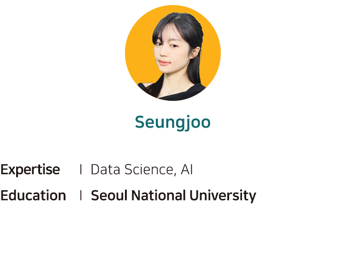Viewport: 343px width, 264px height.
Task: Open the Seoul National University link text
Action: [173, 196]
